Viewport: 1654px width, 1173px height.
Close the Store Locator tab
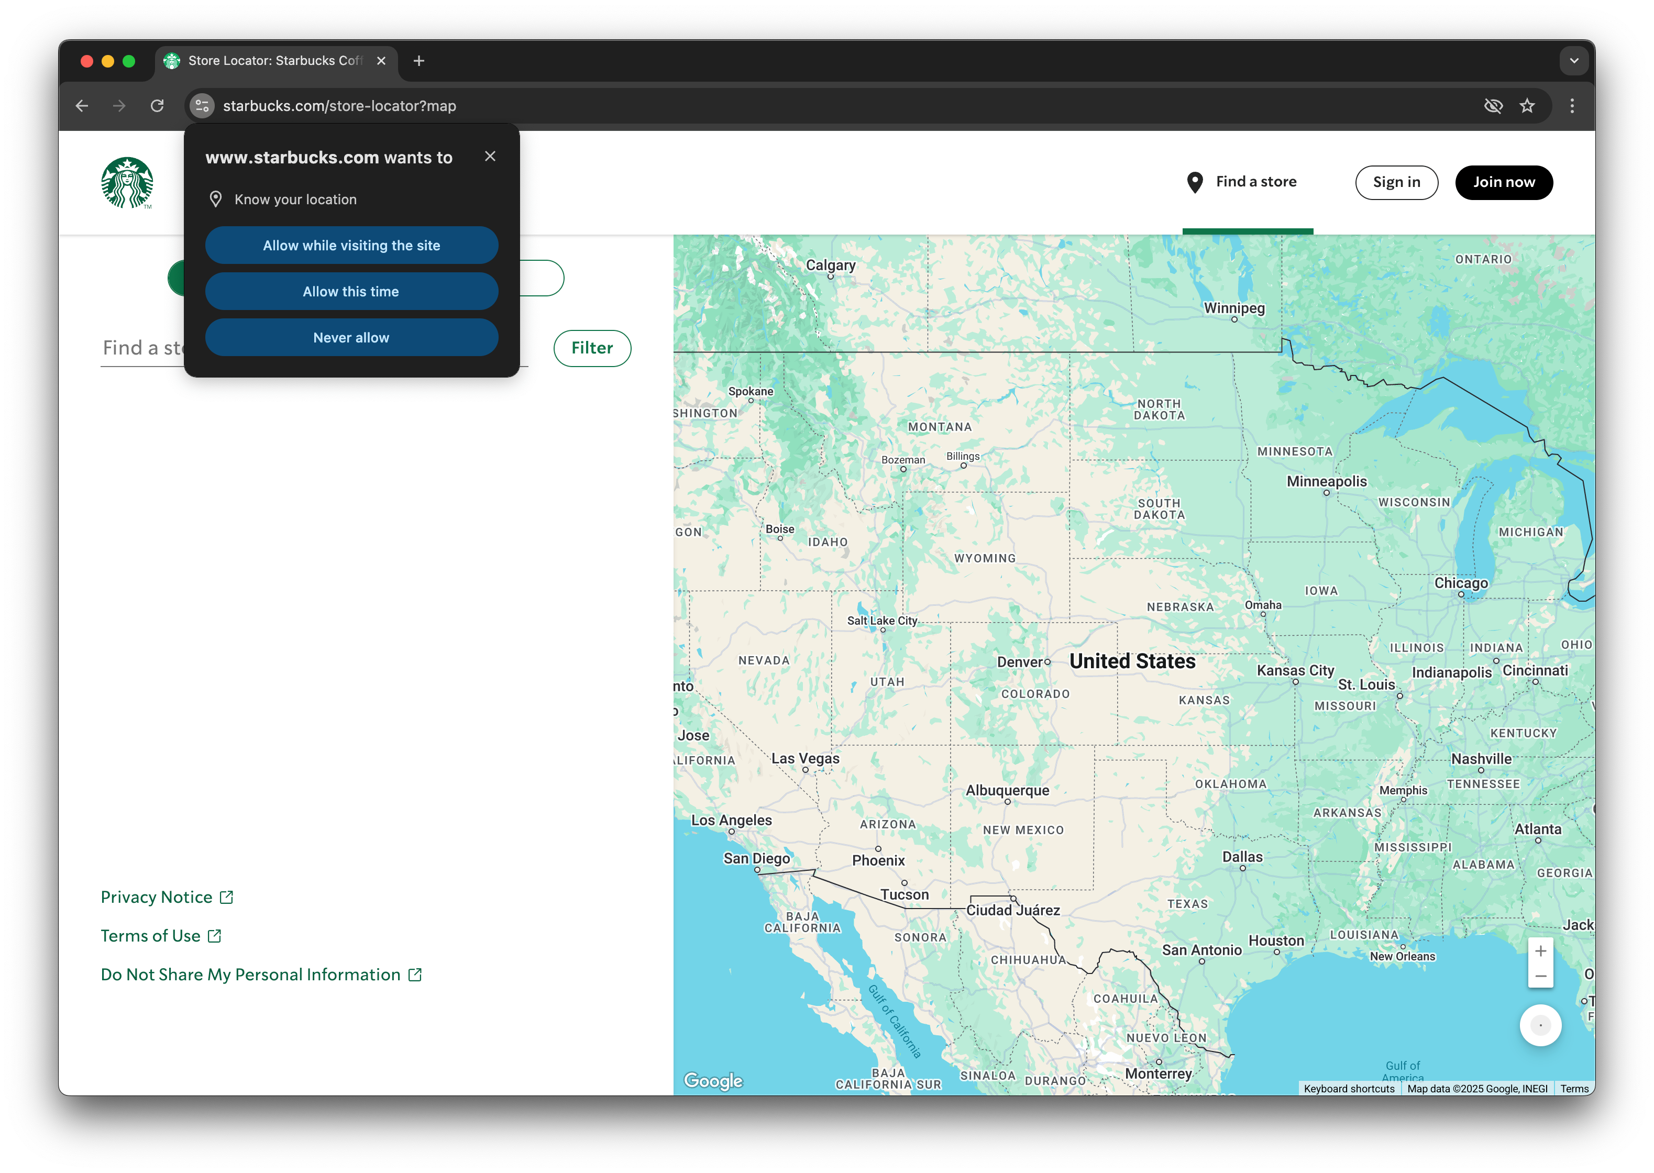pyautogui.click(x=381, y=61)
